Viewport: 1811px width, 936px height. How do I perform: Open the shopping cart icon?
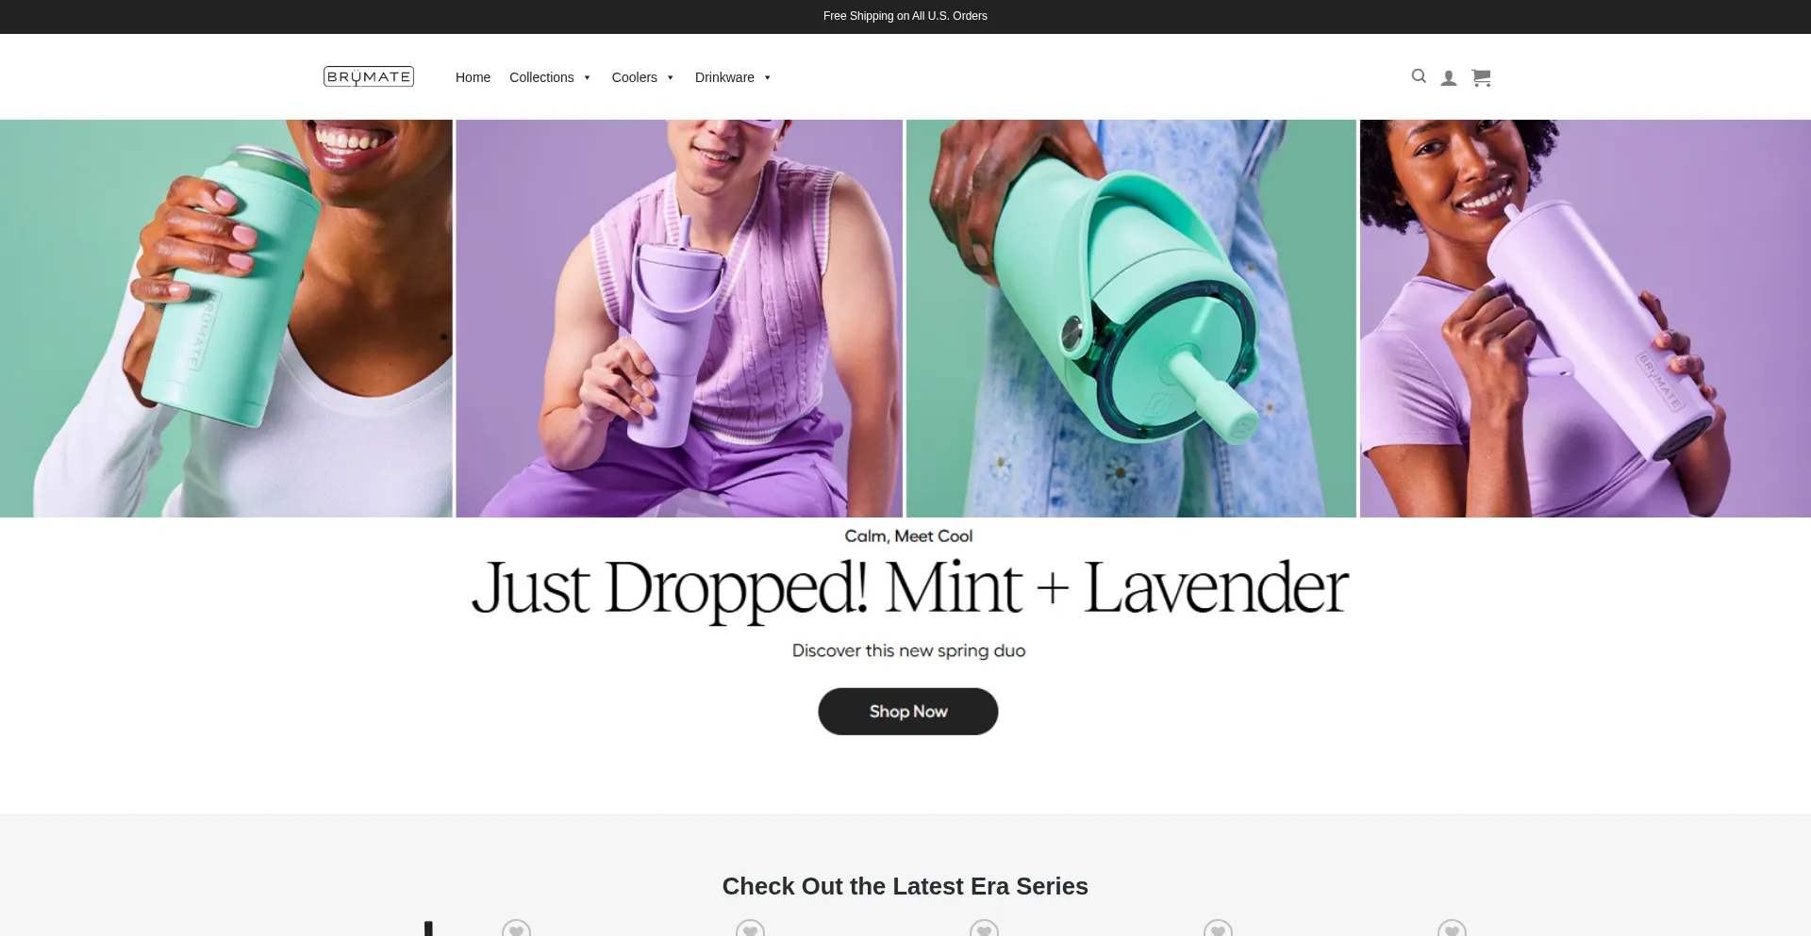[x=1481, y=78]
